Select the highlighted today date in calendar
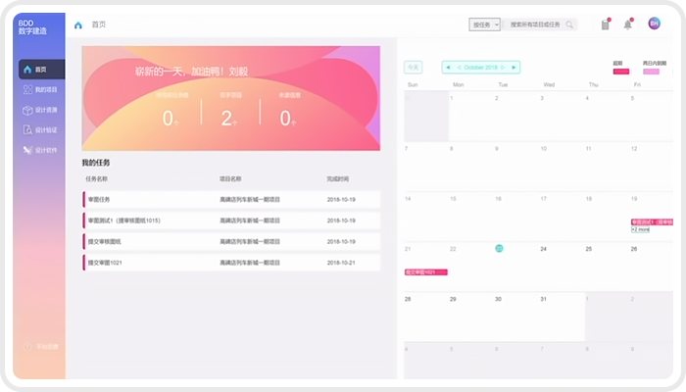The height and width of the screenshot is (392, 686). (499, 249)
